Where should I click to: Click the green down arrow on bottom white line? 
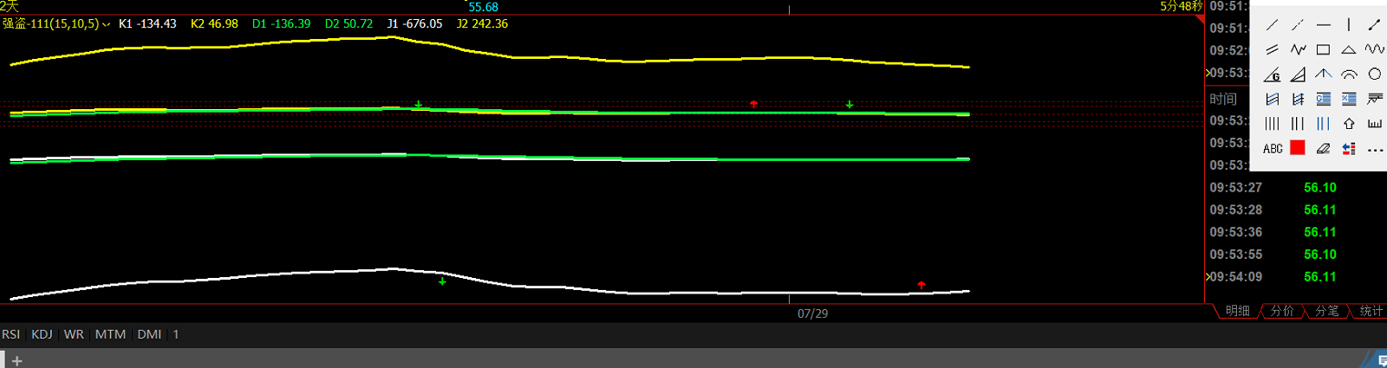[442, 281]
